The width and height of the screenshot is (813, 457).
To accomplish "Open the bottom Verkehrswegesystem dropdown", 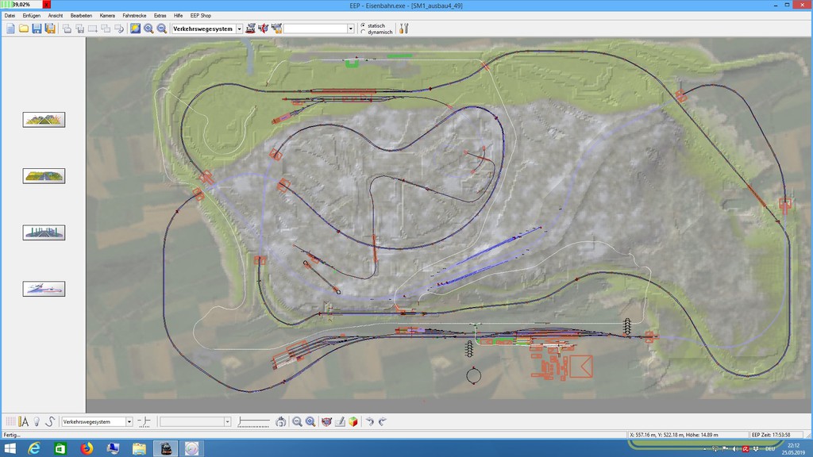I will tap(129, 422).
